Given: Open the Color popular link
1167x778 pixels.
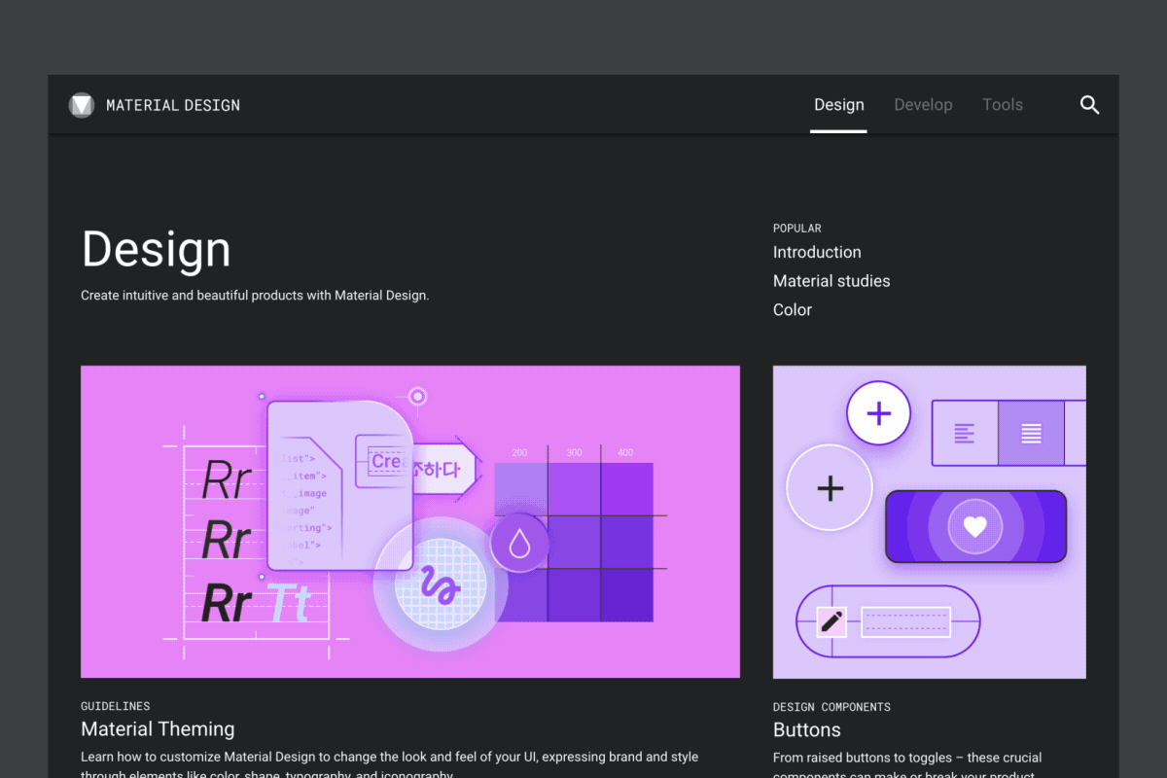Looking at the screenshot, I should 793,310.
